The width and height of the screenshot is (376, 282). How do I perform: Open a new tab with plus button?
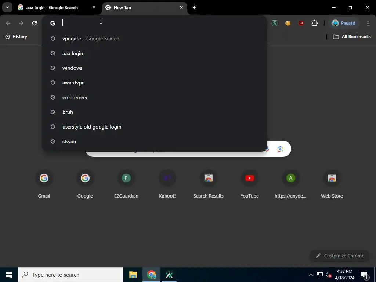tap(195, 7)
